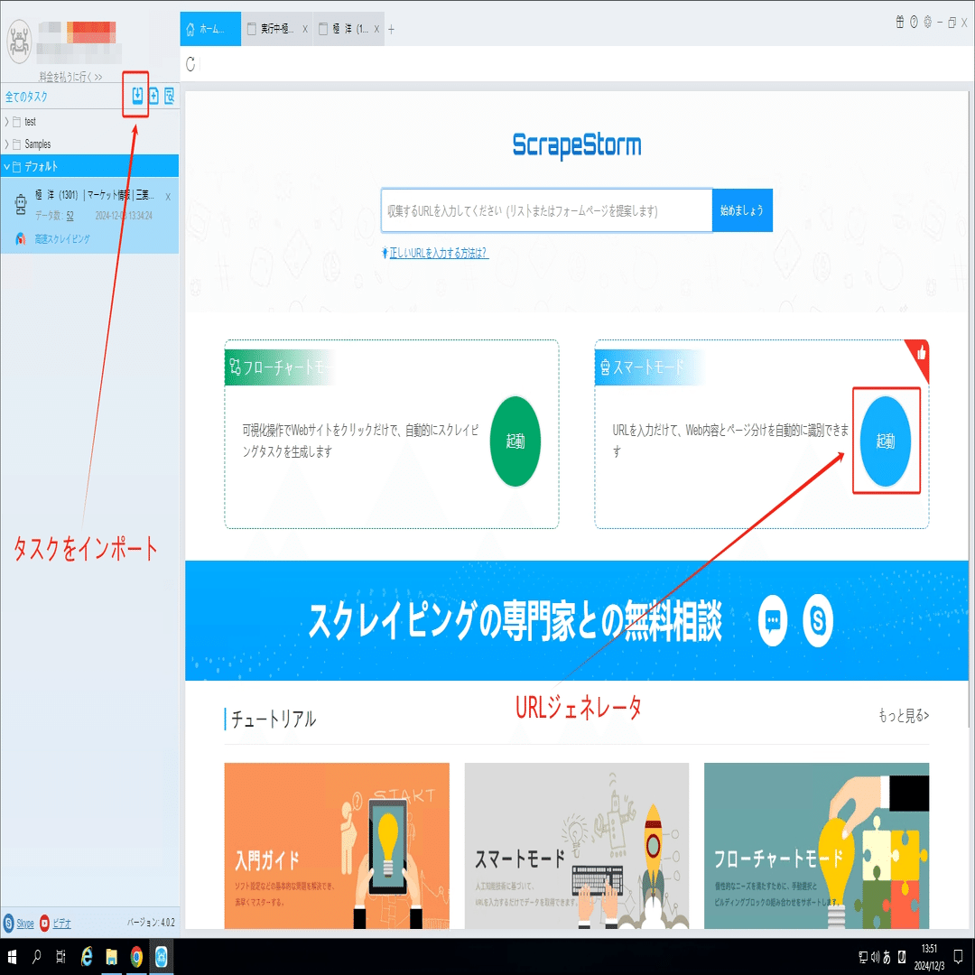Image resolution: width=975 pixels, height=975 pixels.
Task: Open 正しいURLを入力する方法は? link
Action: coord(439,253)
